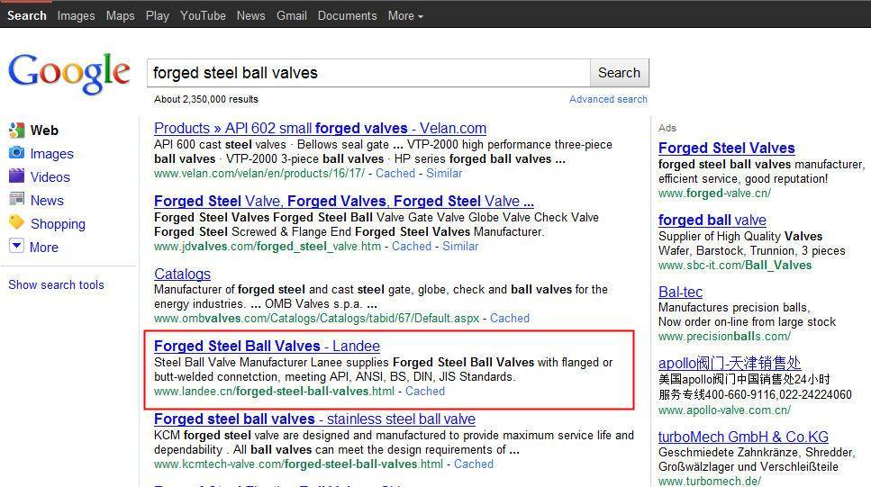Open Images in top navigation bar

[76, 15]
